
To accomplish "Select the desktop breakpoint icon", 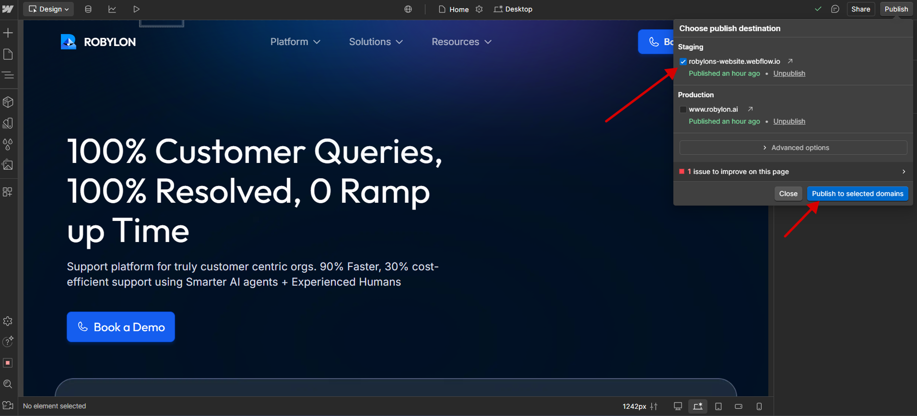I will 678,406.
